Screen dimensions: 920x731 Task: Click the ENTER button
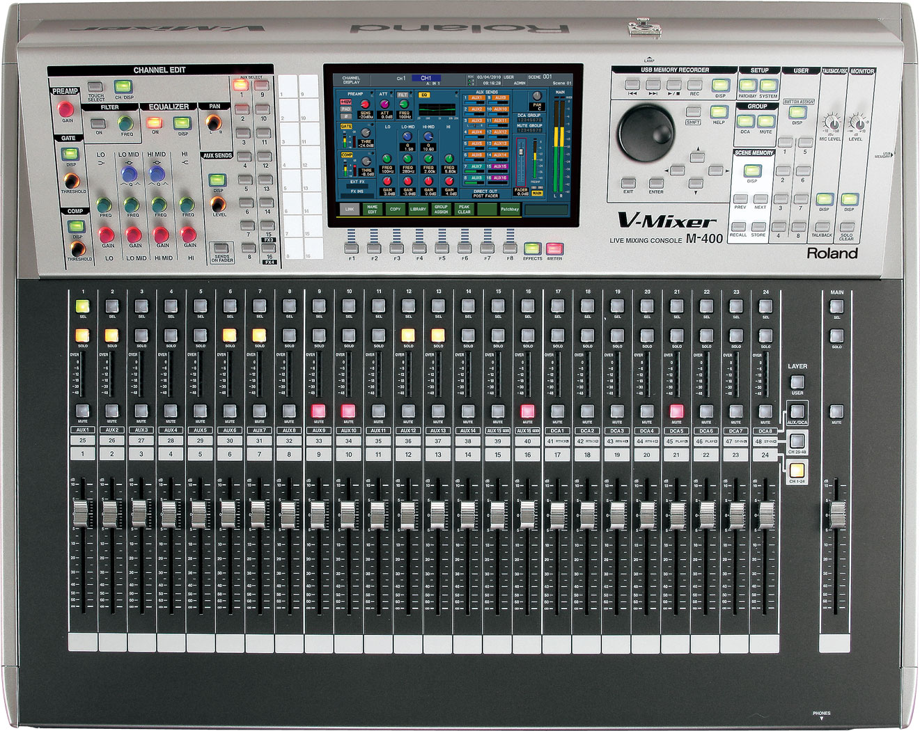pos(655,183)
